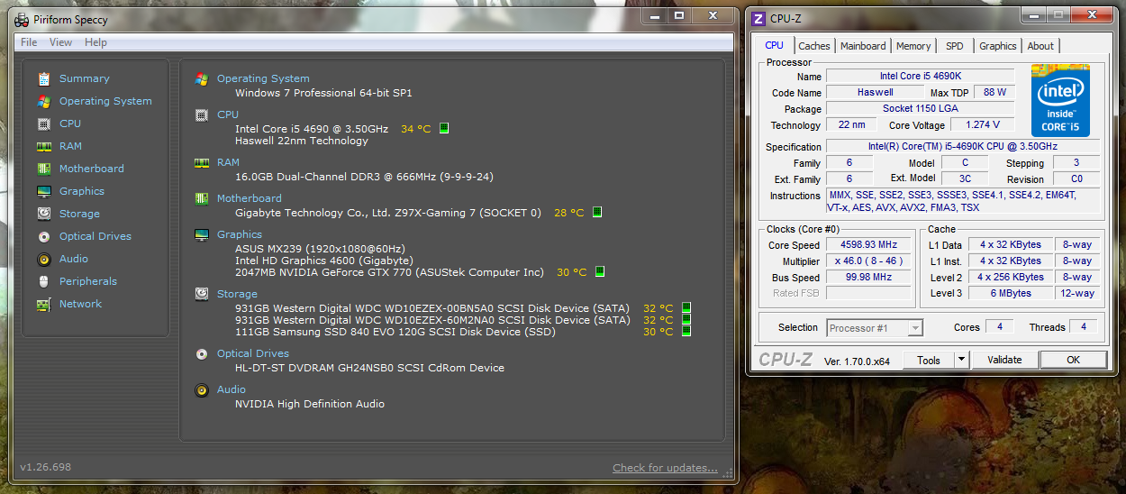Viewport: 1126px width, 494px height.
Task: Click the Intel Core i5 logo in CPU-Z
Action: coord(1060,100)
